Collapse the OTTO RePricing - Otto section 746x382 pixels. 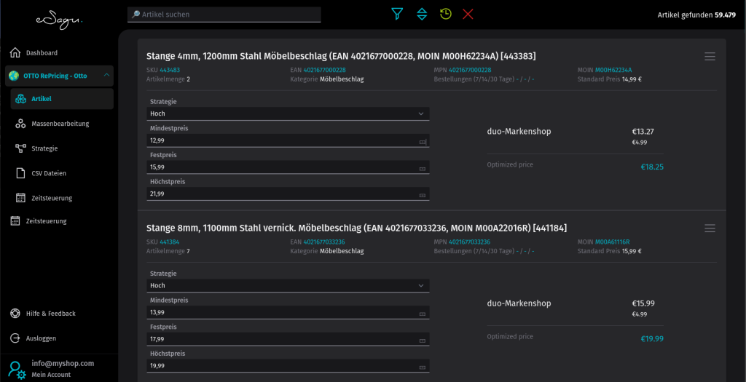106,75
